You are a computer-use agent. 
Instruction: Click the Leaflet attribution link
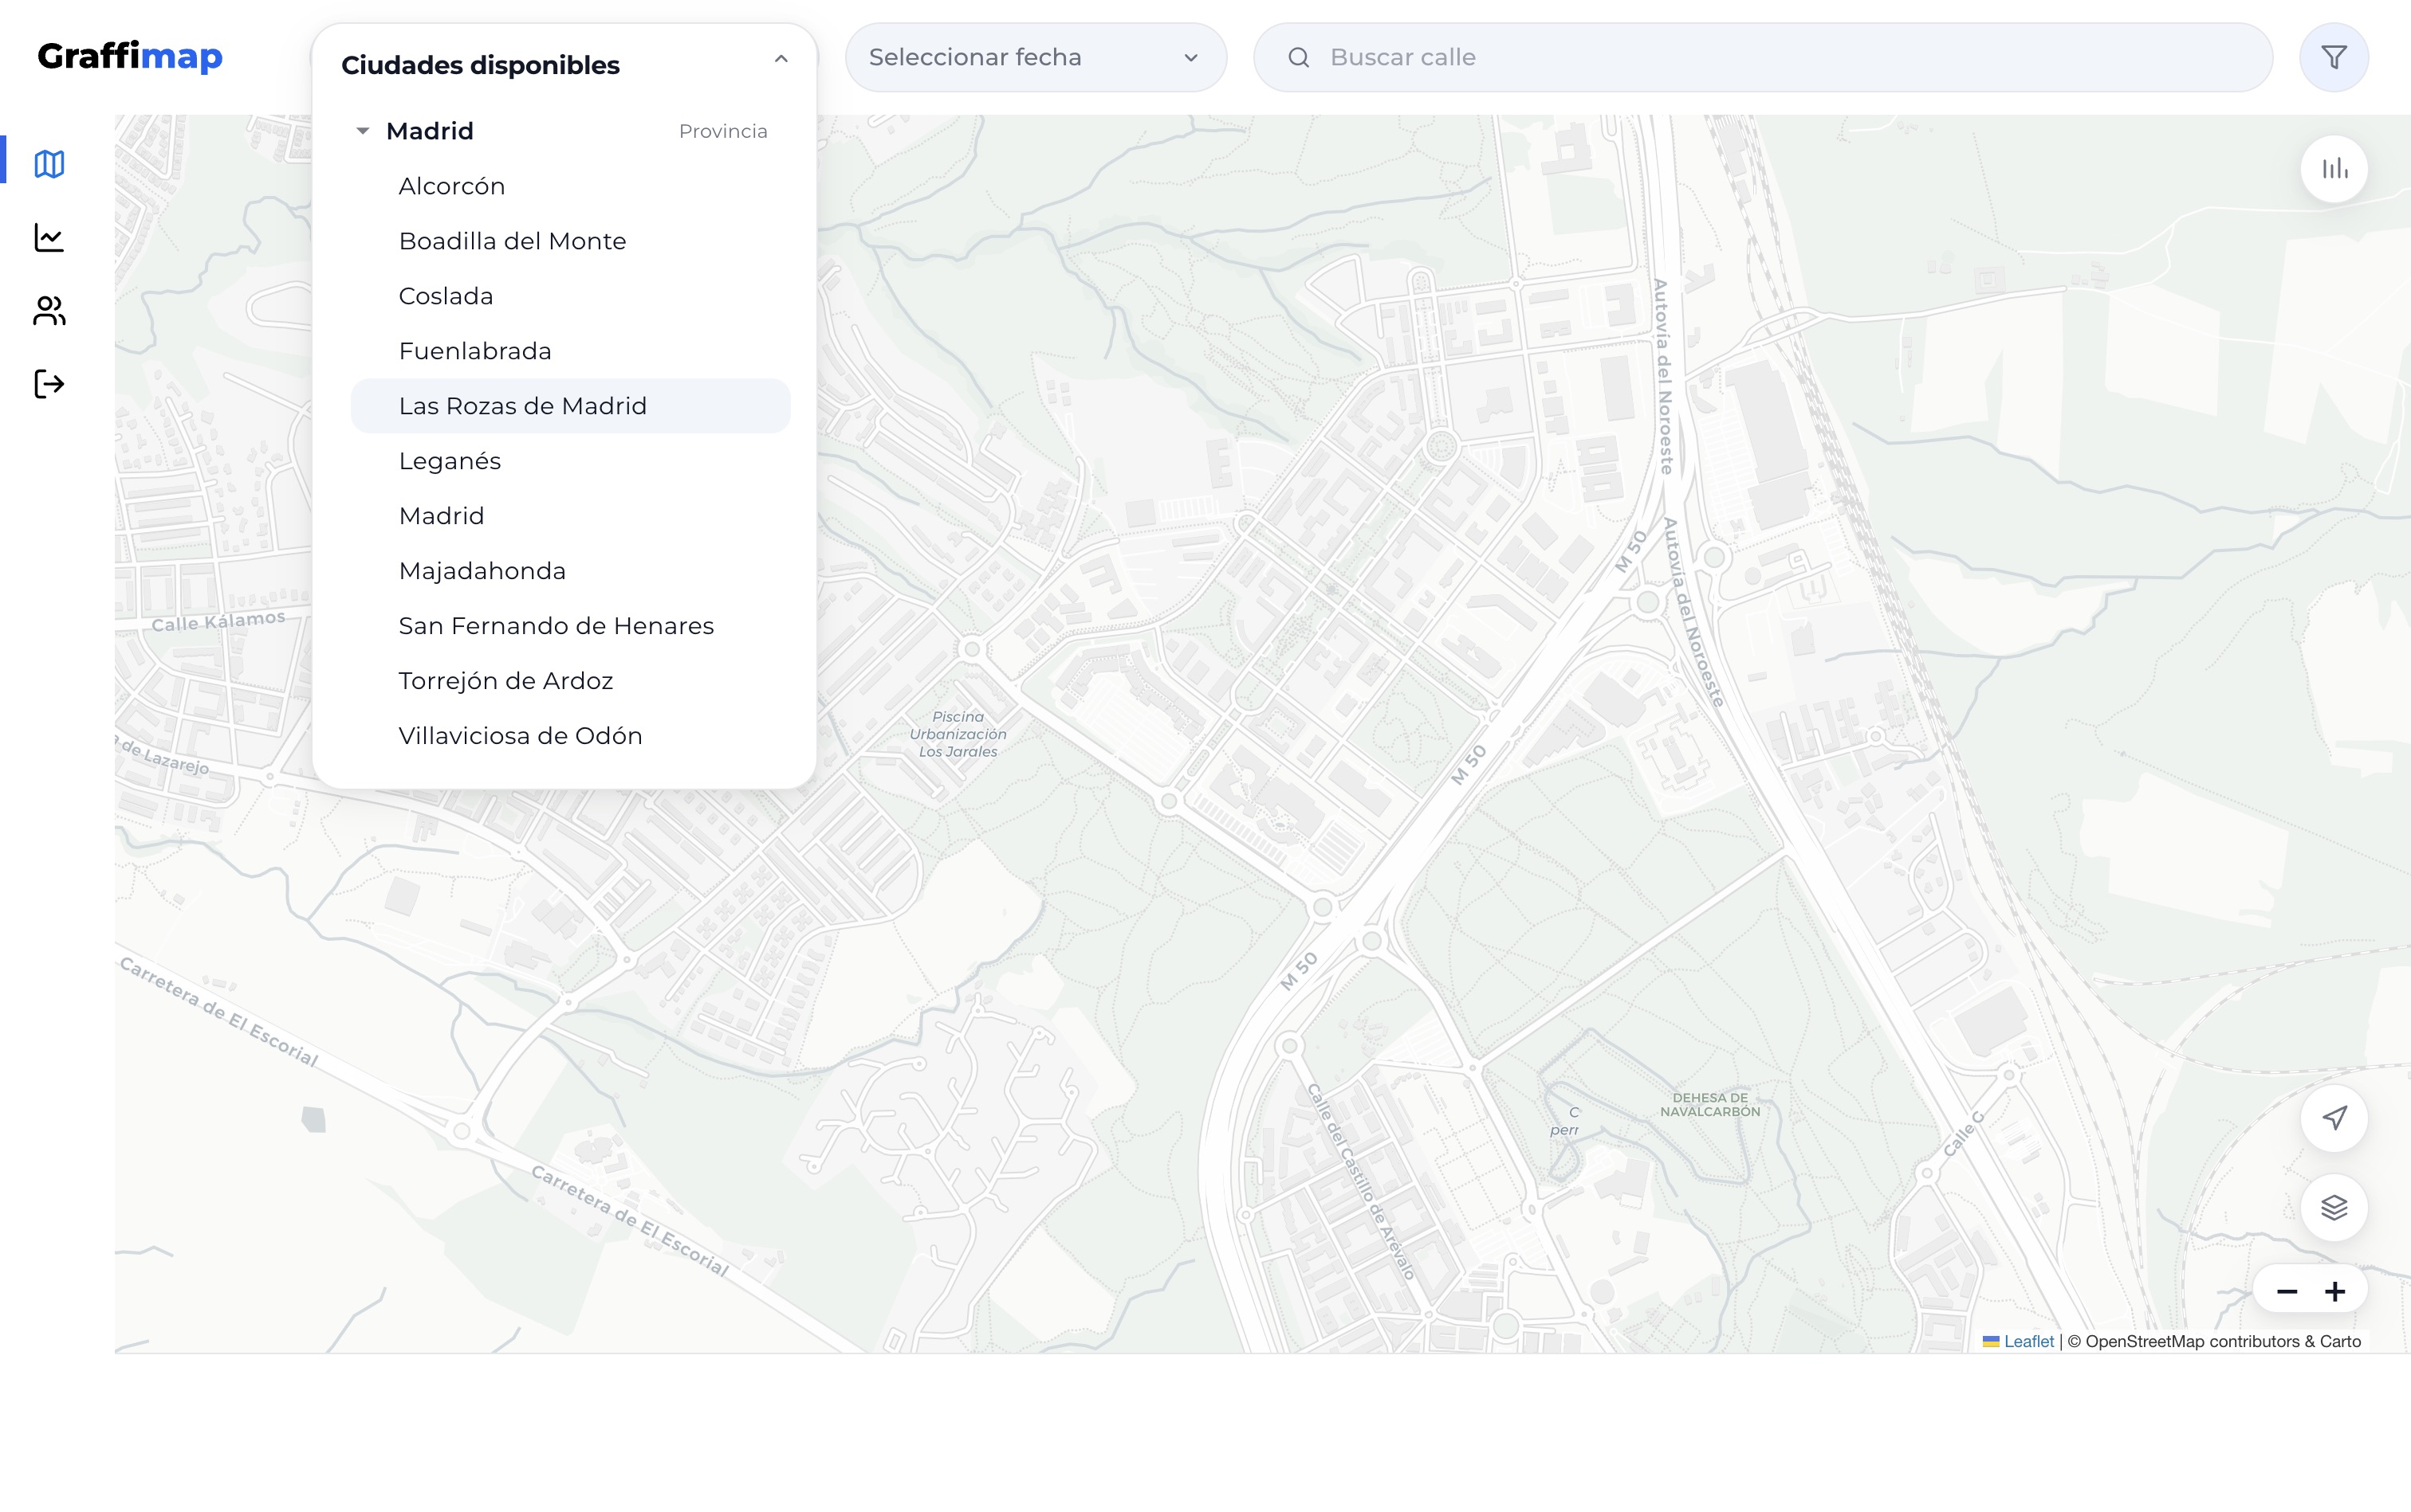click(x=2028, y=1342)
